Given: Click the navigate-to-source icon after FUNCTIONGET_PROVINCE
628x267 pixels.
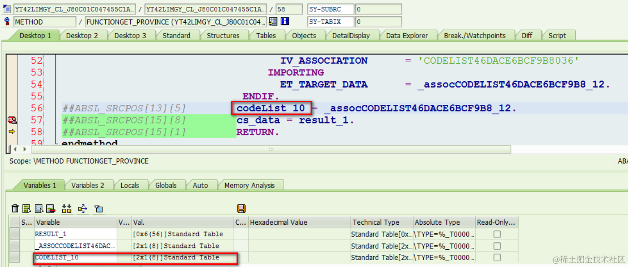Looking at the screenshot, I should [272, 21].
